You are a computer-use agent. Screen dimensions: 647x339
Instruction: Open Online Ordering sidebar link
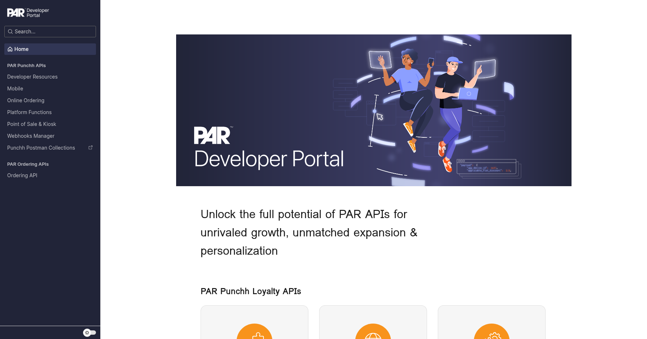(26, 100)
